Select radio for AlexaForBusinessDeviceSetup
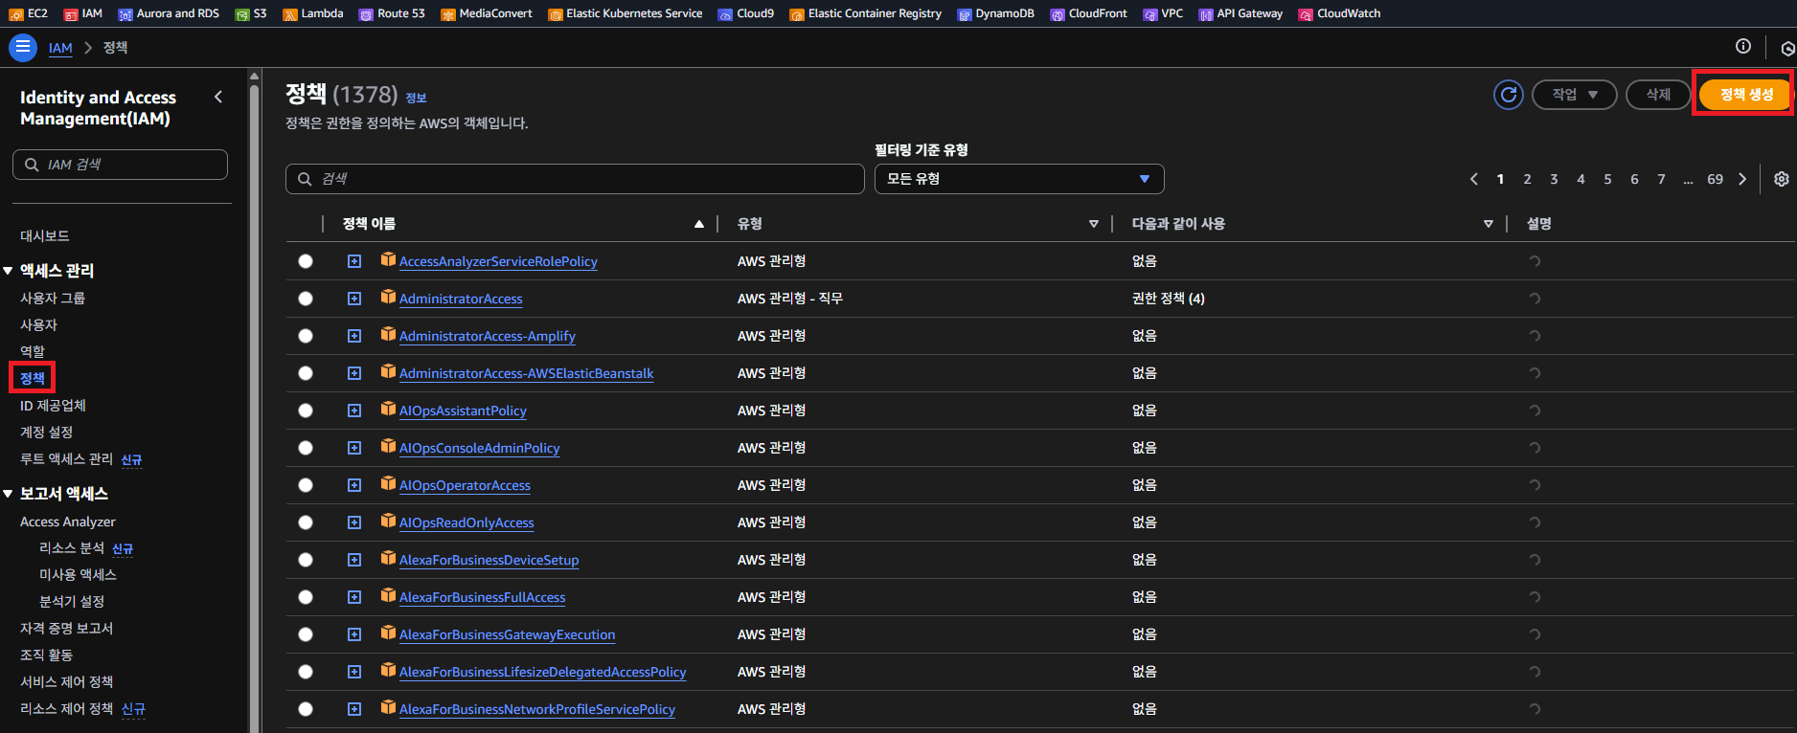1797x733 pixels. (306, 560)
